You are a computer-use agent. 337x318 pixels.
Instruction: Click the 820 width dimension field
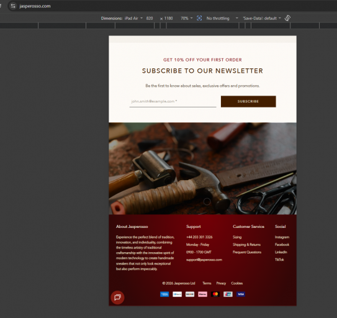pyautogui.click(x=150, y=18)
